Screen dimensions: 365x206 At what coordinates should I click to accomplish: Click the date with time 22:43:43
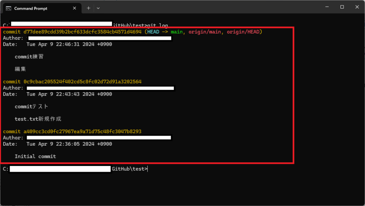point(69,94)
